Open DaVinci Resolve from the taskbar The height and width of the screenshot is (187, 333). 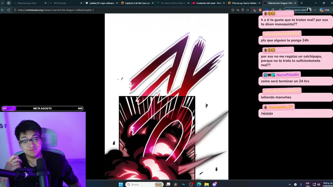176,184
